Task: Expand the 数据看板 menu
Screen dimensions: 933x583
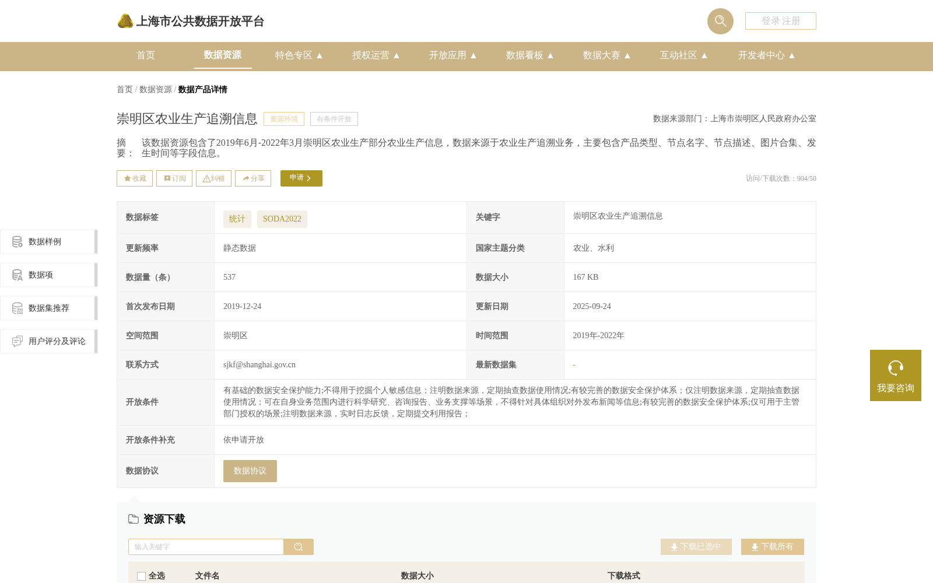Action: (x=530, y=55)
